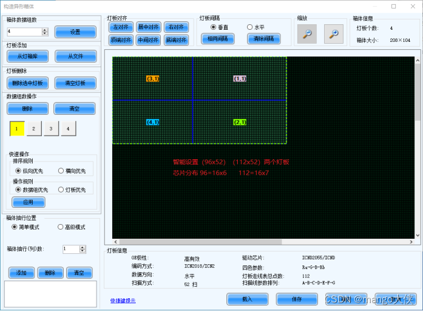Viewport: 423px width, 311px height.
Task: Click the zoom in magnifier icon
Action: point(334,34)
